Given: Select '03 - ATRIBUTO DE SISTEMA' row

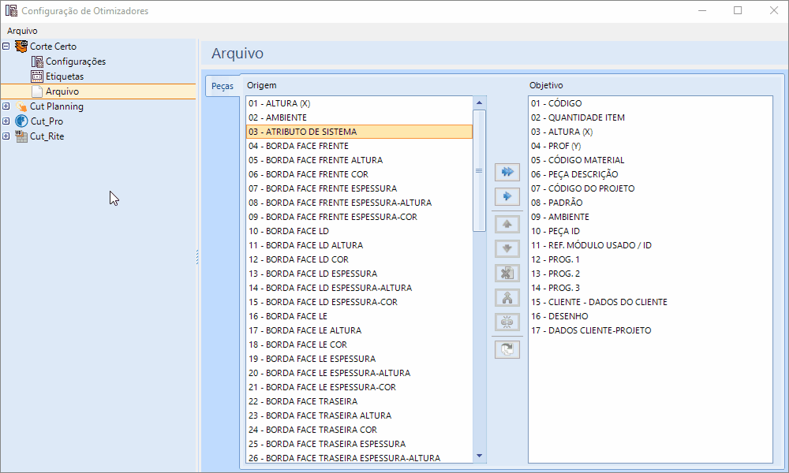Looking at the screenshot, I should (359, 132).
